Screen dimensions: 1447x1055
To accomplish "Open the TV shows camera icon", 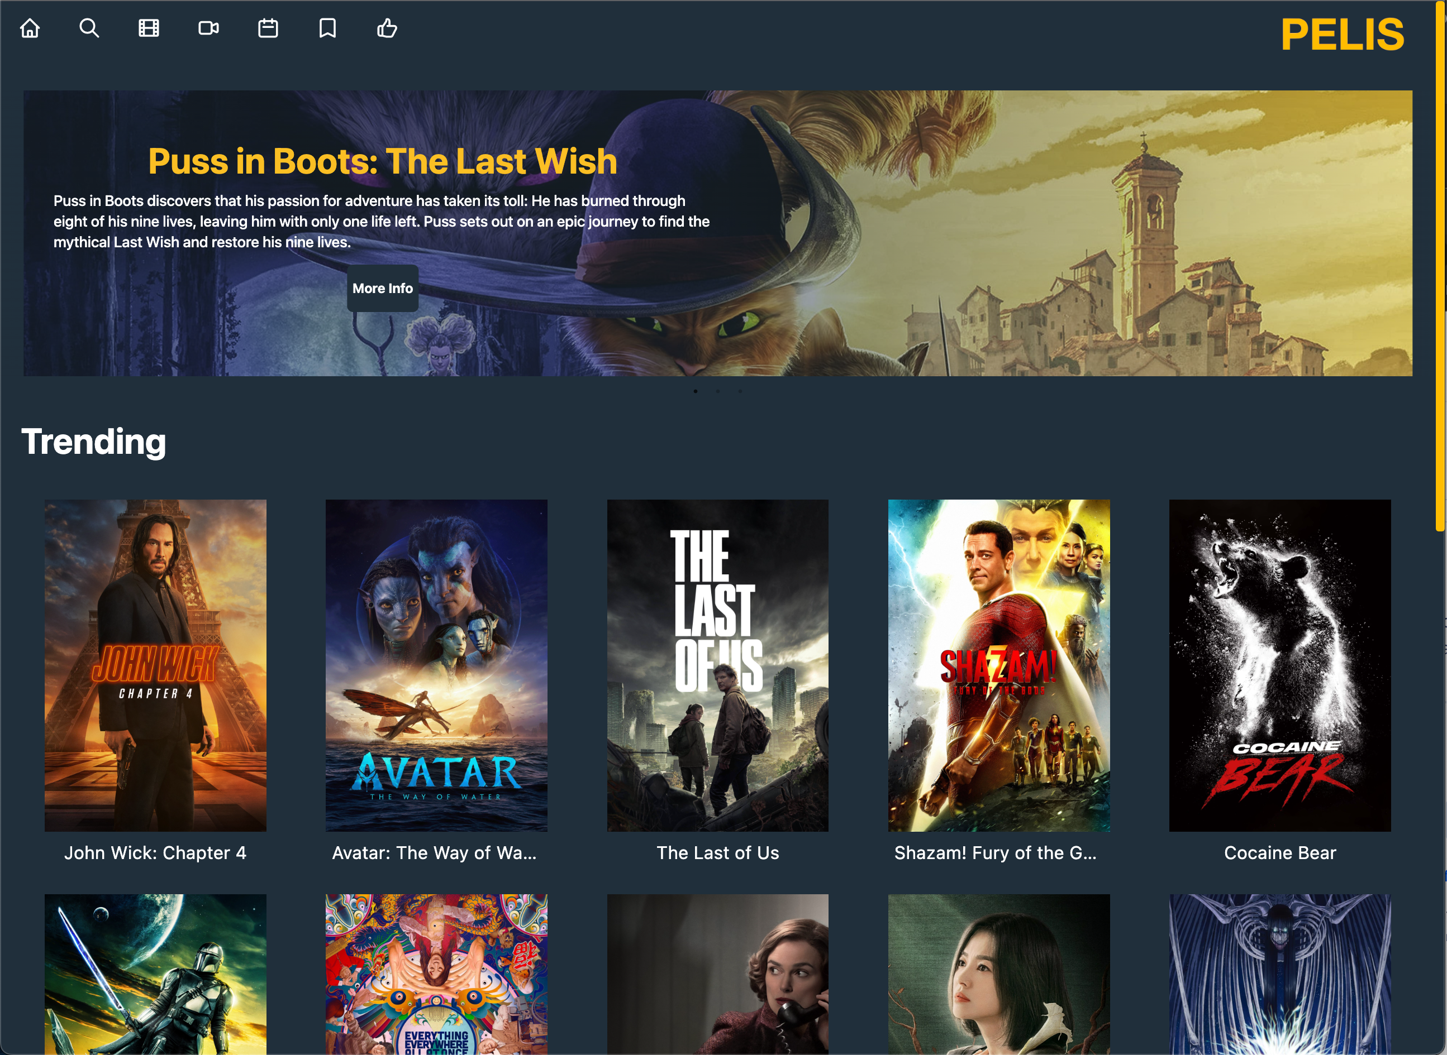I will pyautogui.click(x=208, y=28).
